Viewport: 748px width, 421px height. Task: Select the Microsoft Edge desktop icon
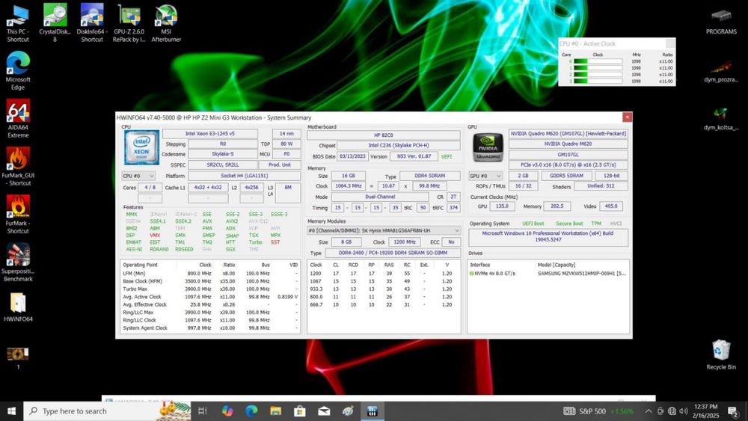(18, 70)
